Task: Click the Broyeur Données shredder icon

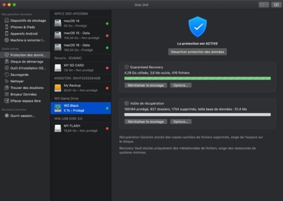Action: 6,94
